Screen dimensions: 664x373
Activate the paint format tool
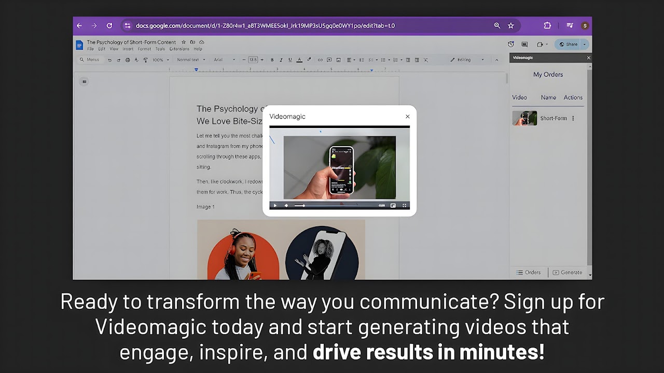point(145,60)
